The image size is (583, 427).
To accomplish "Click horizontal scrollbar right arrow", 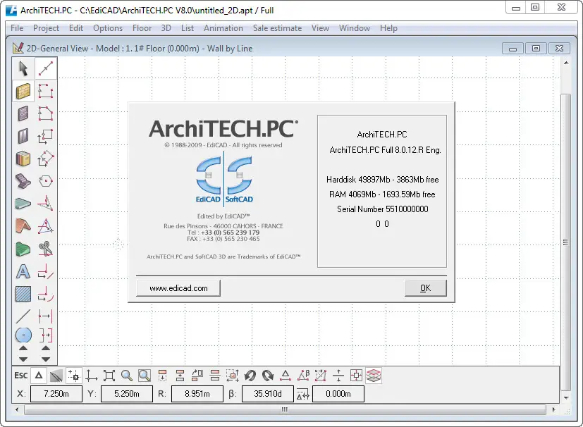I will point(554,409).
